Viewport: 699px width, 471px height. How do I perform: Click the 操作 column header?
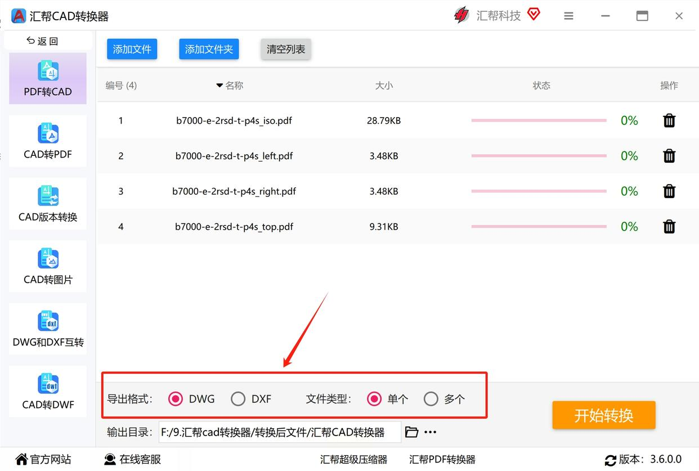[x=669, y=86]
